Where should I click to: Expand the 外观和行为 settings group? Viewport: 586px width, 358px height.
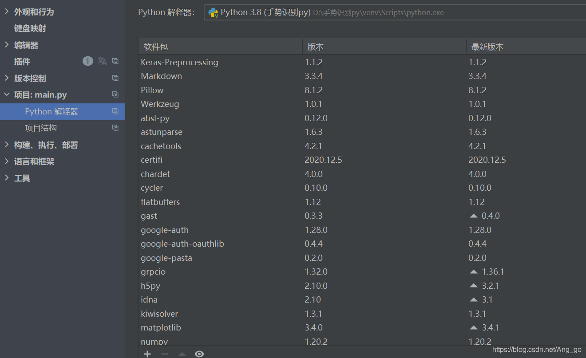[7, 12]
